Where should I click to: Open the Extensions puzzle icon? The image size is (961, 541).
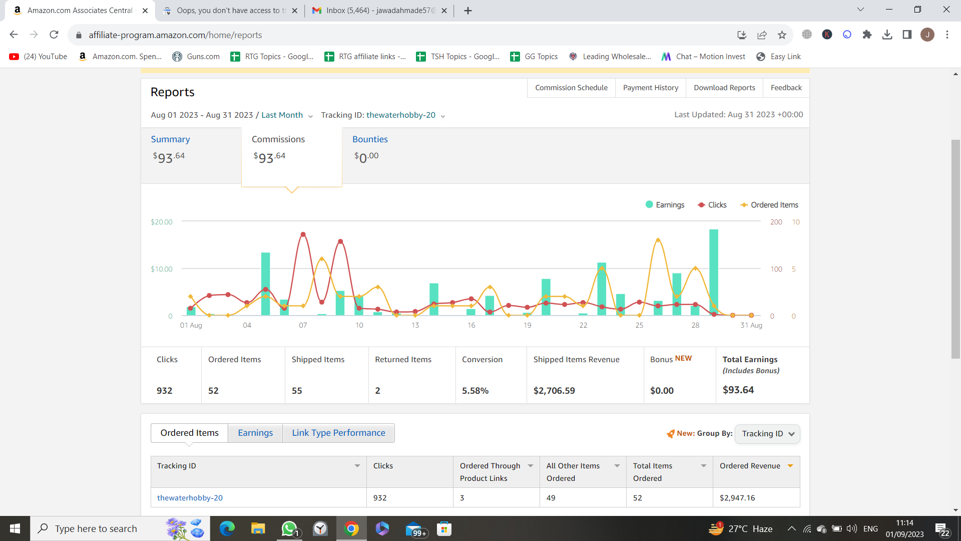coord(867,35)
